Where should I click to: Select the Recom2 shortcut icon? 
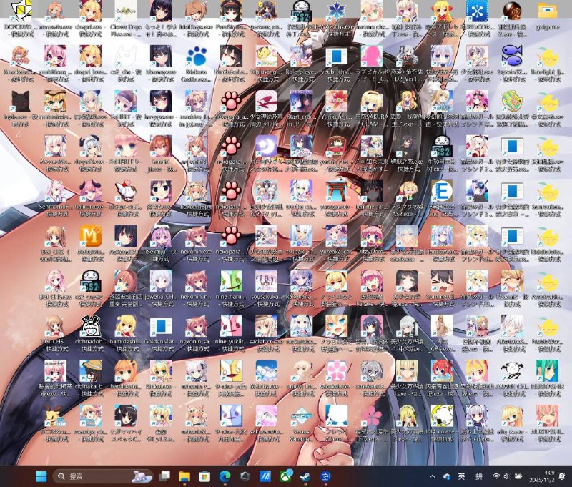(x=512, y=281)
